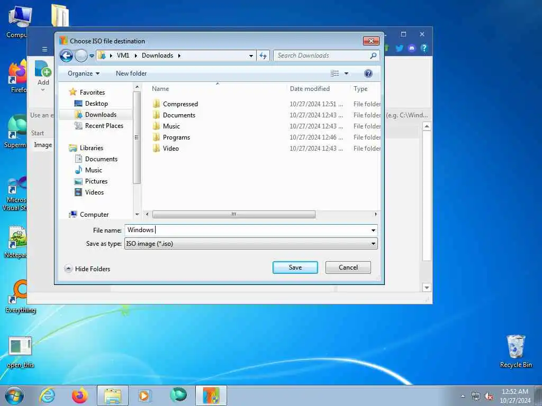Click the Forward navigation arrow in dialog

click(x=81, y=56)
